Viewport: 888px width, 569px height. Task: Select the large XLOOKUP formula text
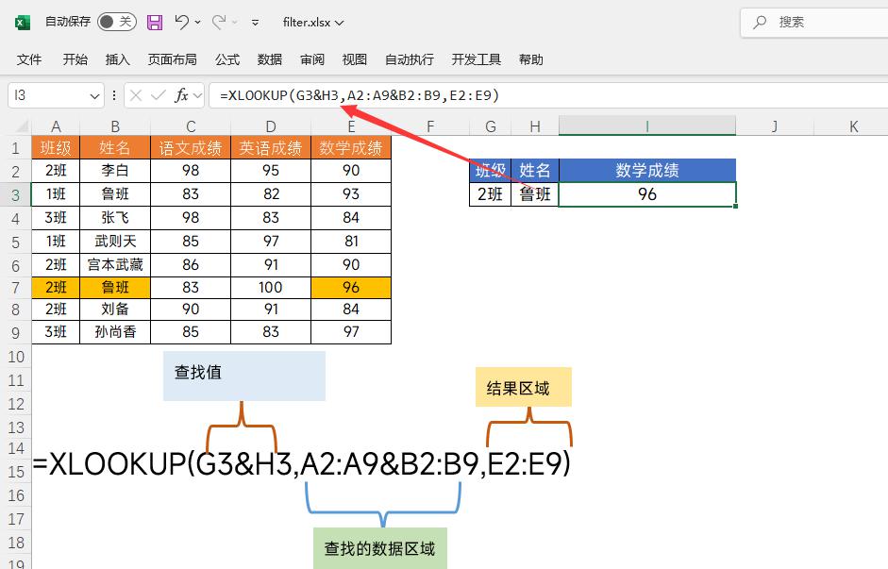302,463
